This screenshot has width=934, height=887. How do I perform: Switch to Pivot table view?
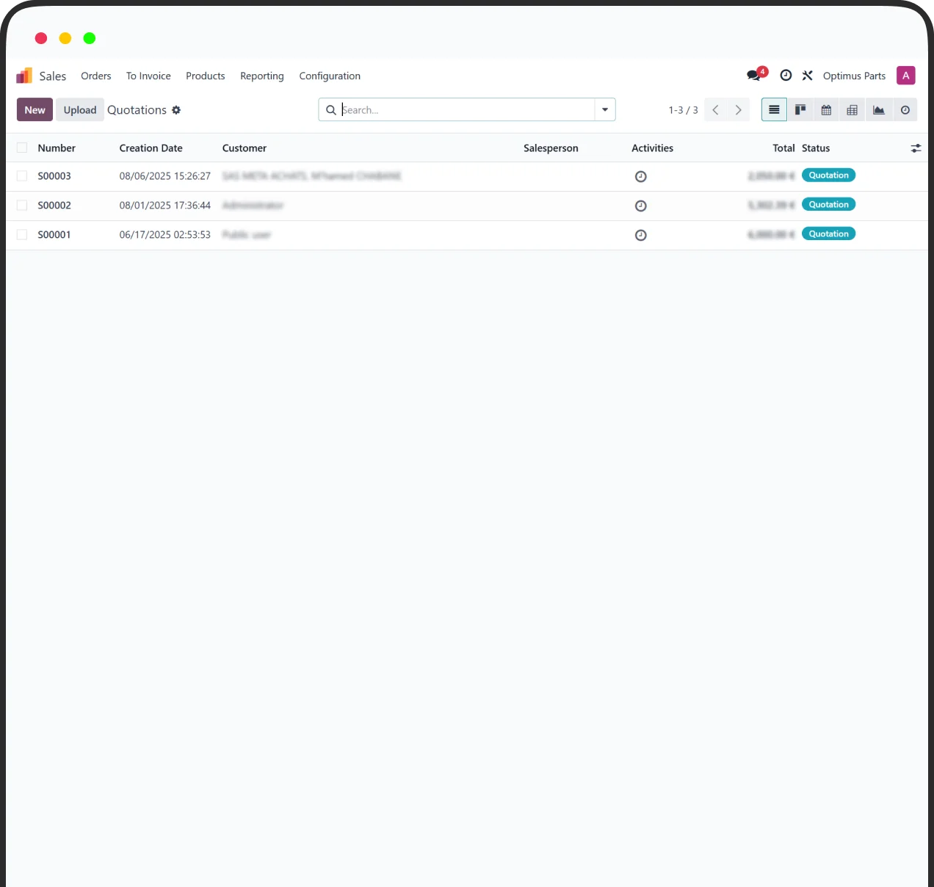click(852, 110)
